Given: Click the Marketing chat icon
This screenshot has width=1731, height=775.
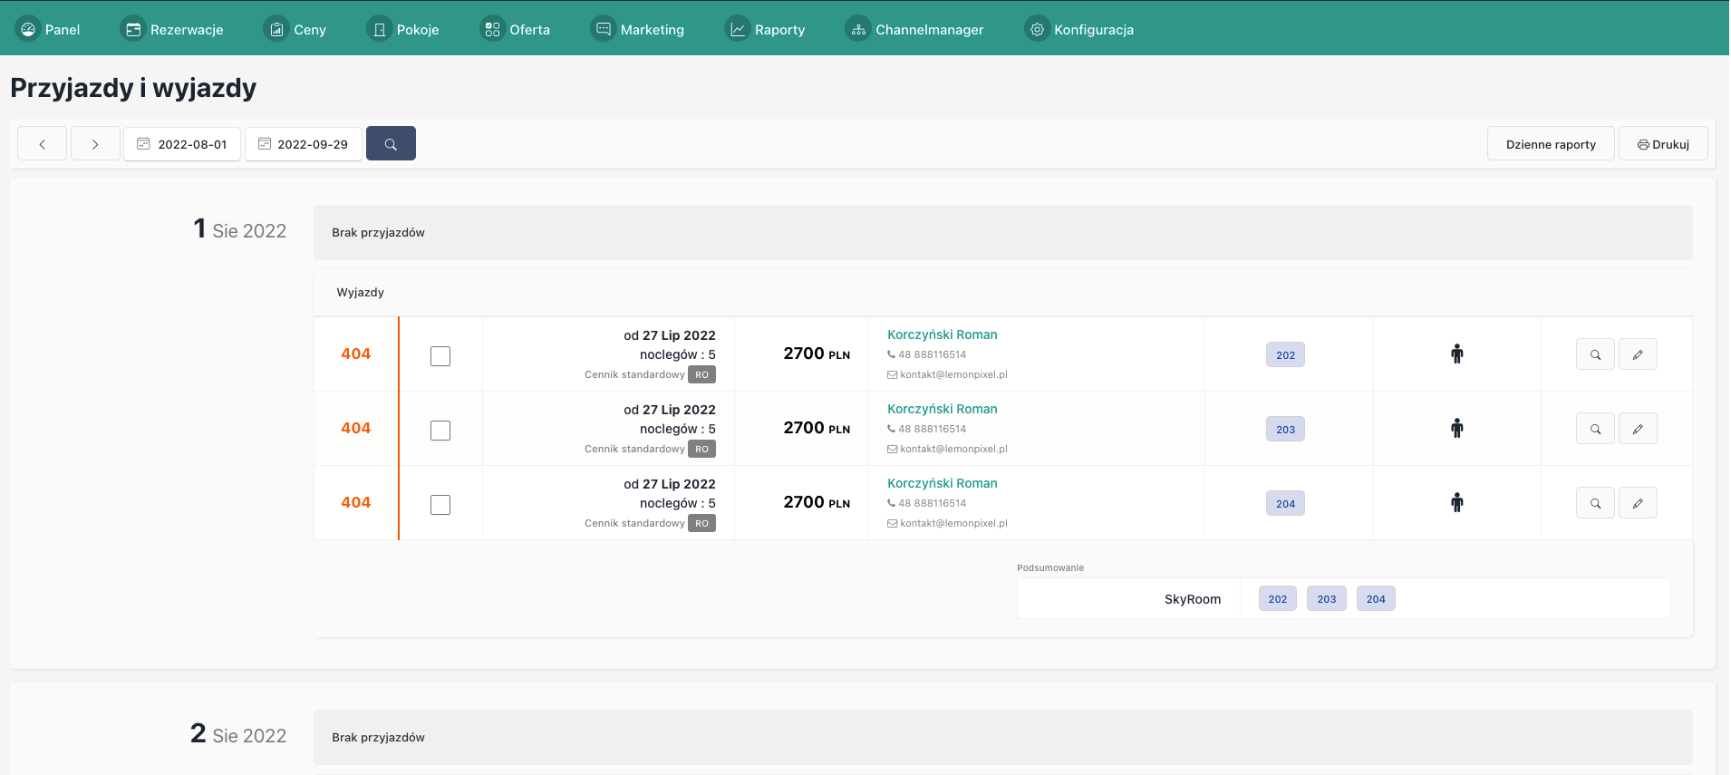Looking at the screenshot, I should pos(603,29).
